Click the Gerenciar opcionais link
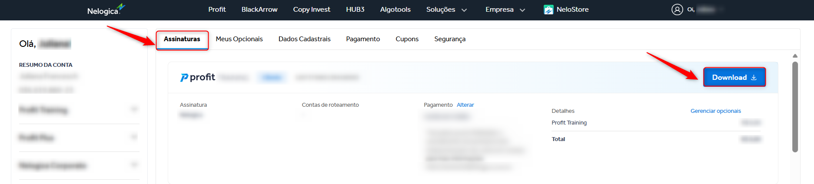The image size is (814, 184). click(x=716, y=111)
